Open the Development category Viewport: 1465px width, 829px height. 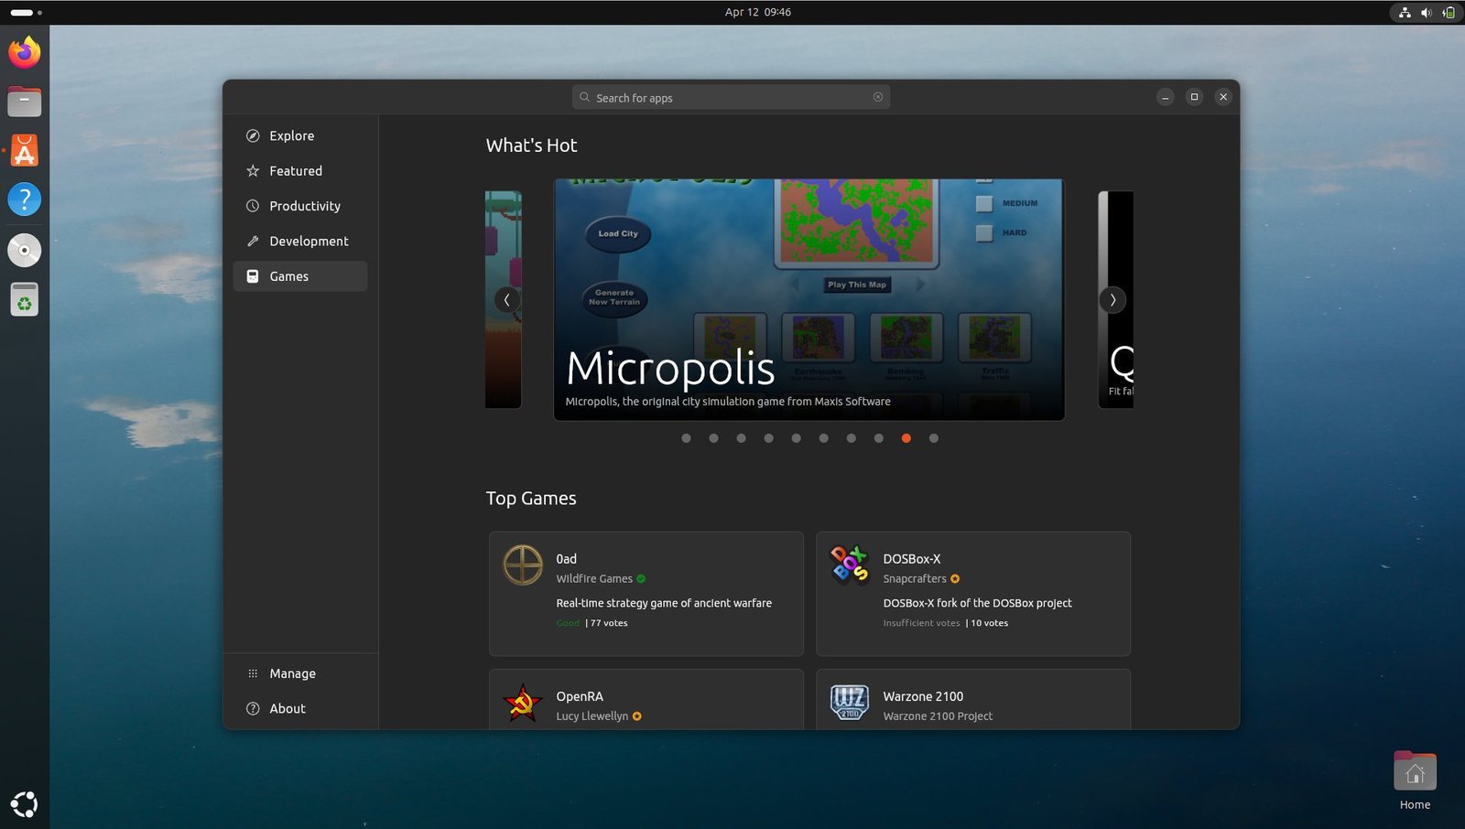pyautogui.click(x=308, y=242)
